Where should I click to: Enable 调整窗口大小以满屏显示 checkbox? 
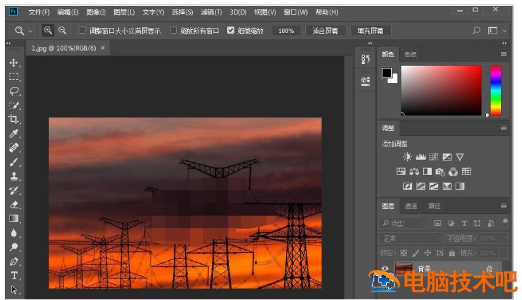click(x=82, y=30)
